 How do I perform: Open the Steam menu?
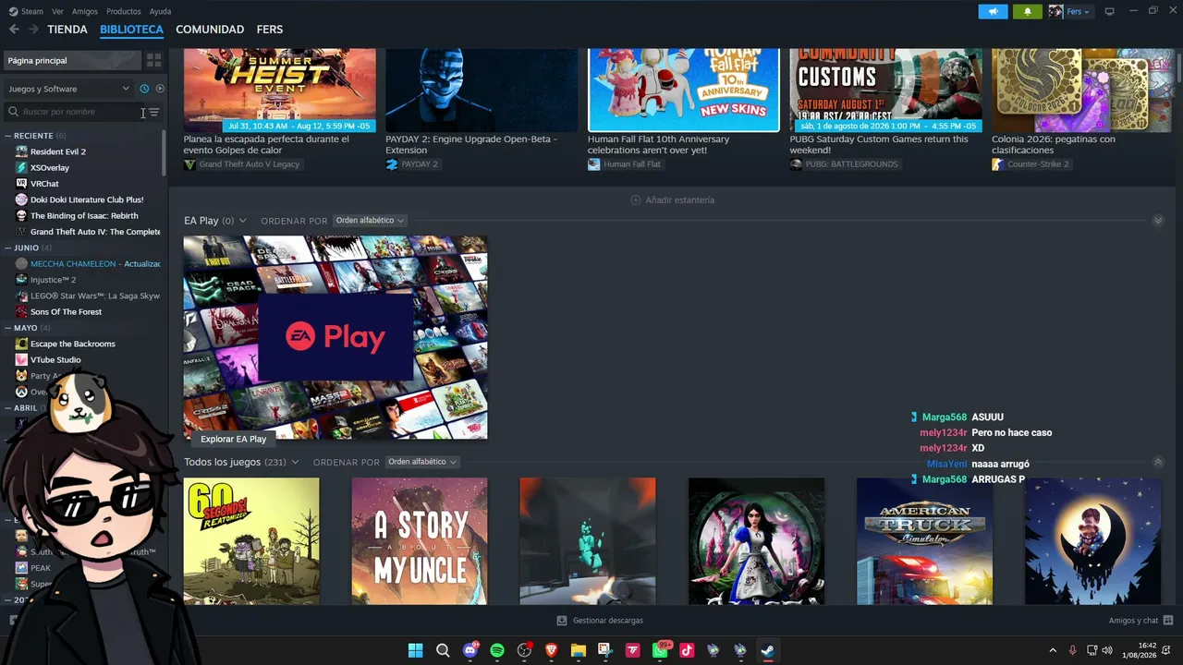pyautogui.click(x=27, y=11)
